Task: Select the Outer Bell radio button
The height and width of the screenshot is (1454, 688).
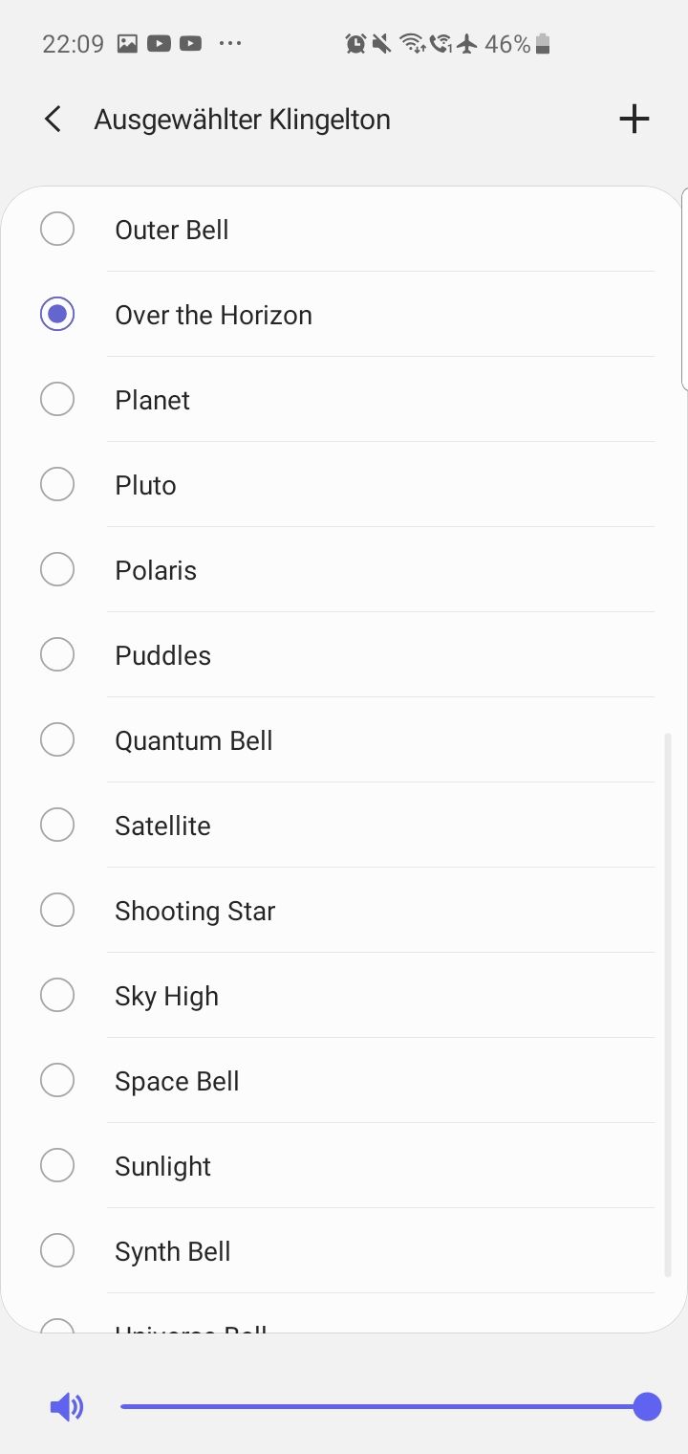Action: point(57,230)
